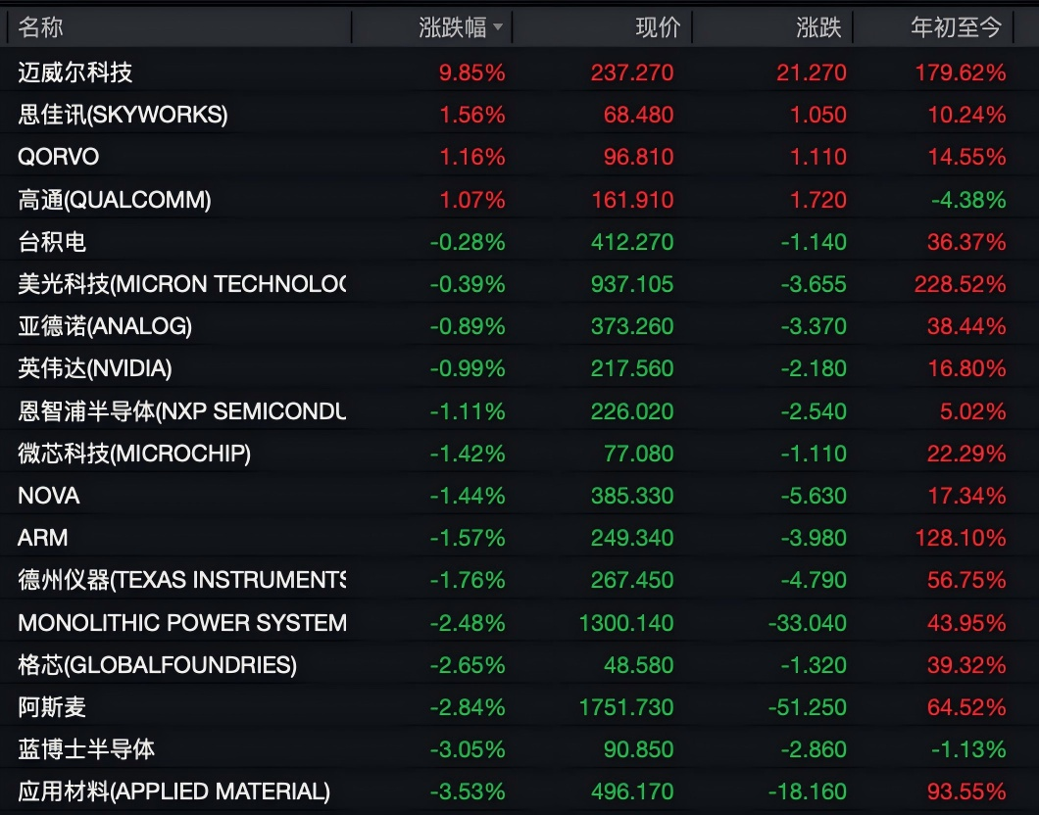
Task: Click the price 1751.730
Action: point(626,707)
